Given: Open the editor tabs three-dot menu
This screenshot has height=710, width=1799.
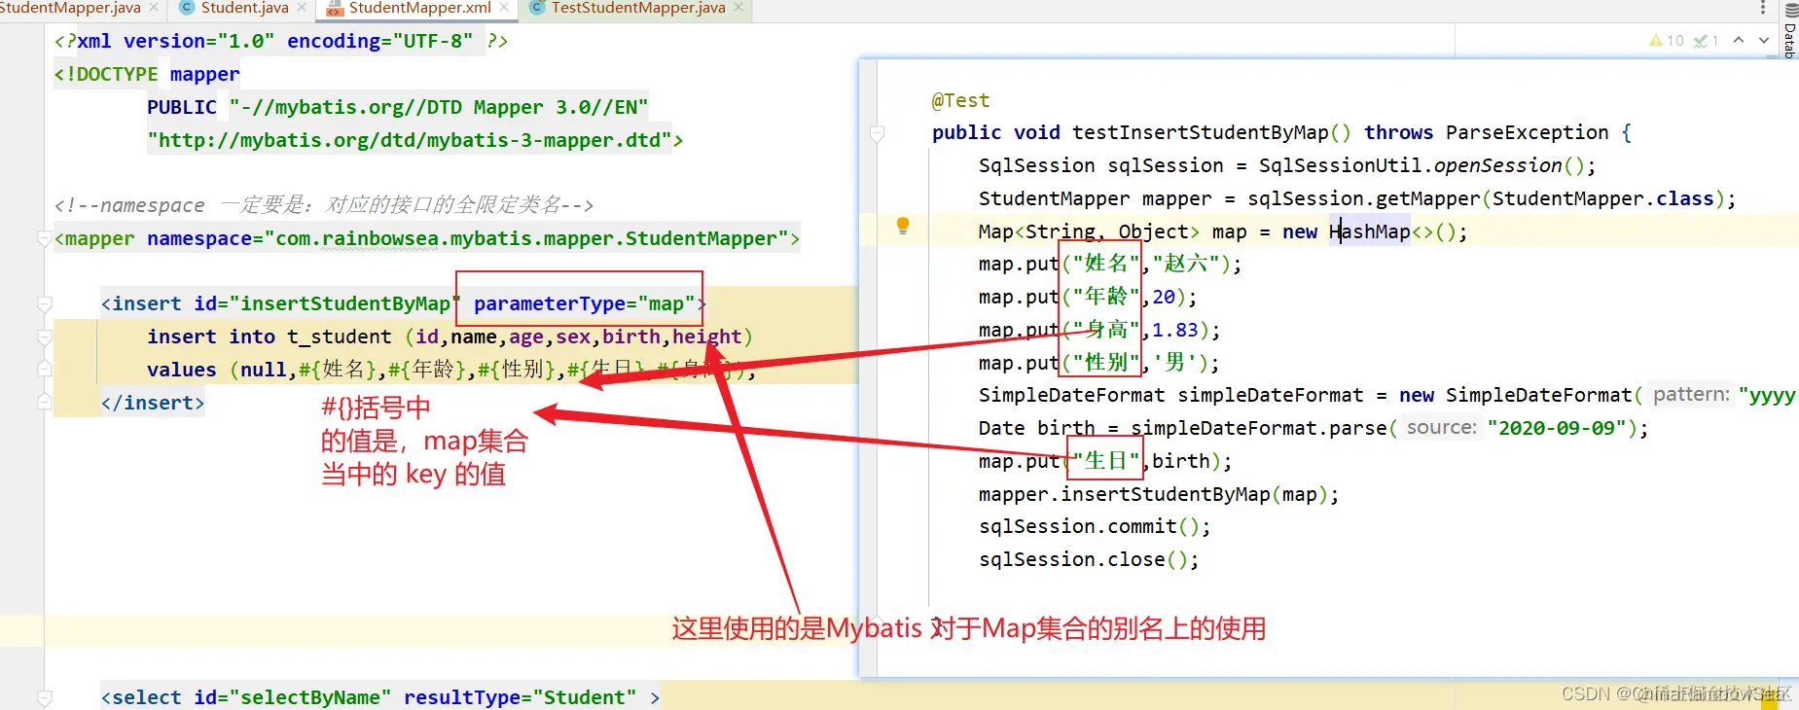Looking at the screenshot, I should [x=1763, y=8].
